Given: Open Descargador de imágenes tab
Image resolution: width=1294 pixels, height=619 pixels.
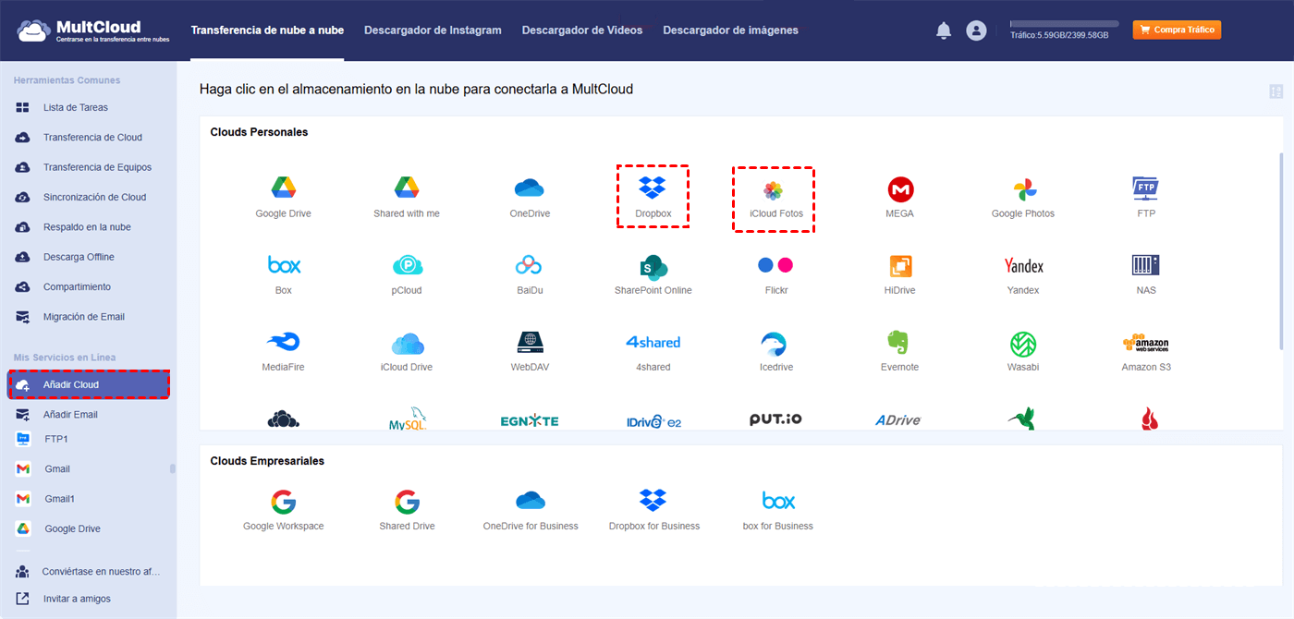Looking at the screenshot, I should tap(730, 30).
